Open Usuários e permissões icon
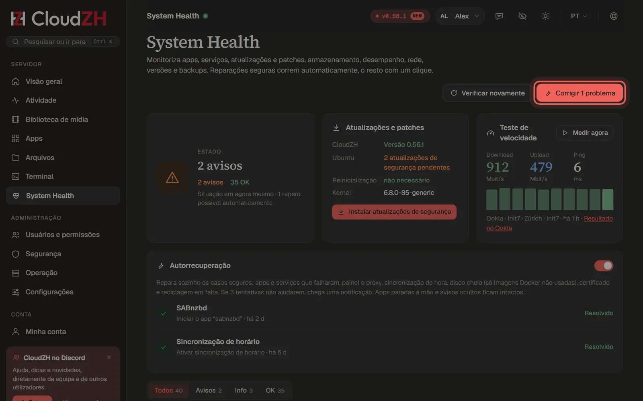643x401 pixels. 16,235
